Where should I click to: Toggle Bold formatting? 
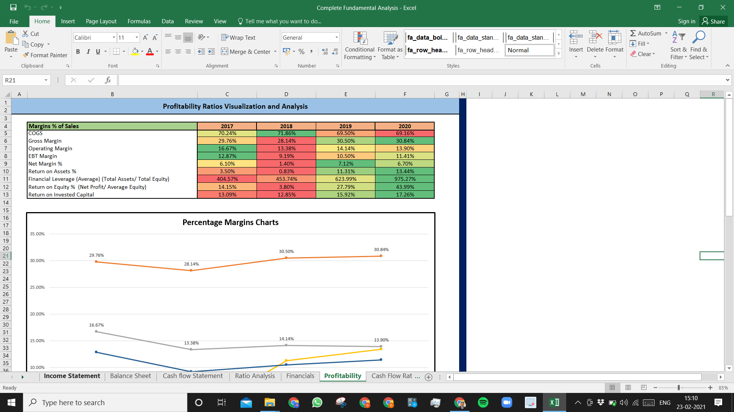click(78, 51)
